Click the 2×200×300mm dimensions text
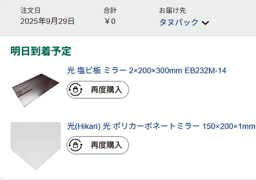The height and width of the screenshot is (180, 256). 156,71
